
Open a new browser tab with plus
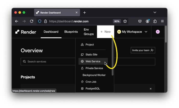[84, 13]
